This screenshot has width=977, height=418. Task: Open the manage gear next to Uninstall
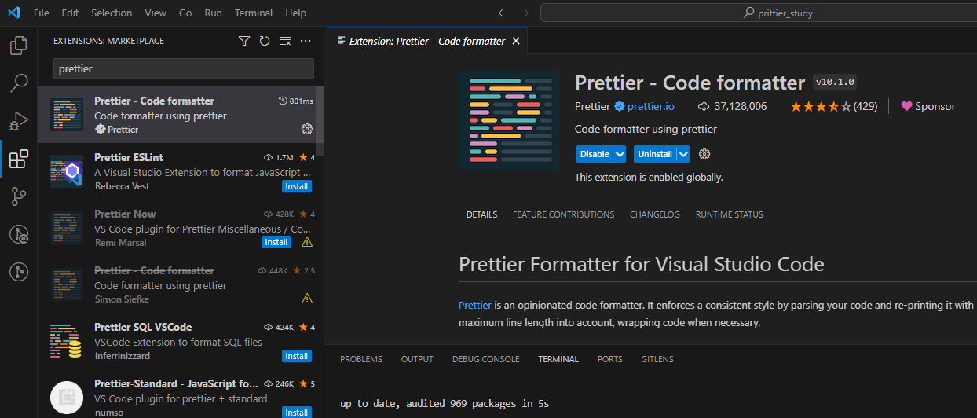coord(704,154)
